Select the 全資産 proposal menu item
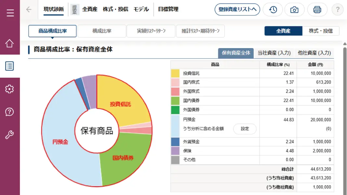Image resolution: width=347 pixels, height=195 pixels. tap(90, 9)
